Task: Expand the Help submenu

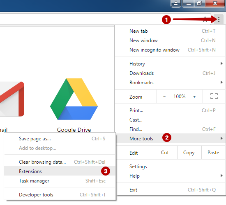Action: coord(170,176)
